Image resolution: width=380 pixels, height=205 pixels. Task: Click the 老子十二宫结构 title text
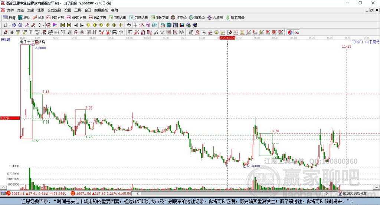[x=33, y=42]
